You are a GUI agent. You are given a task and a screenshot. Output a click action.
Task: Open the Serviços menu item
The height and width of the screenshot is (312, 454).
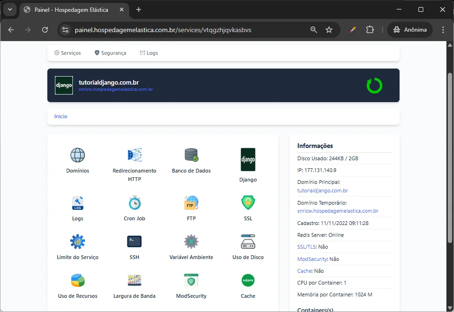click(68, 53)
